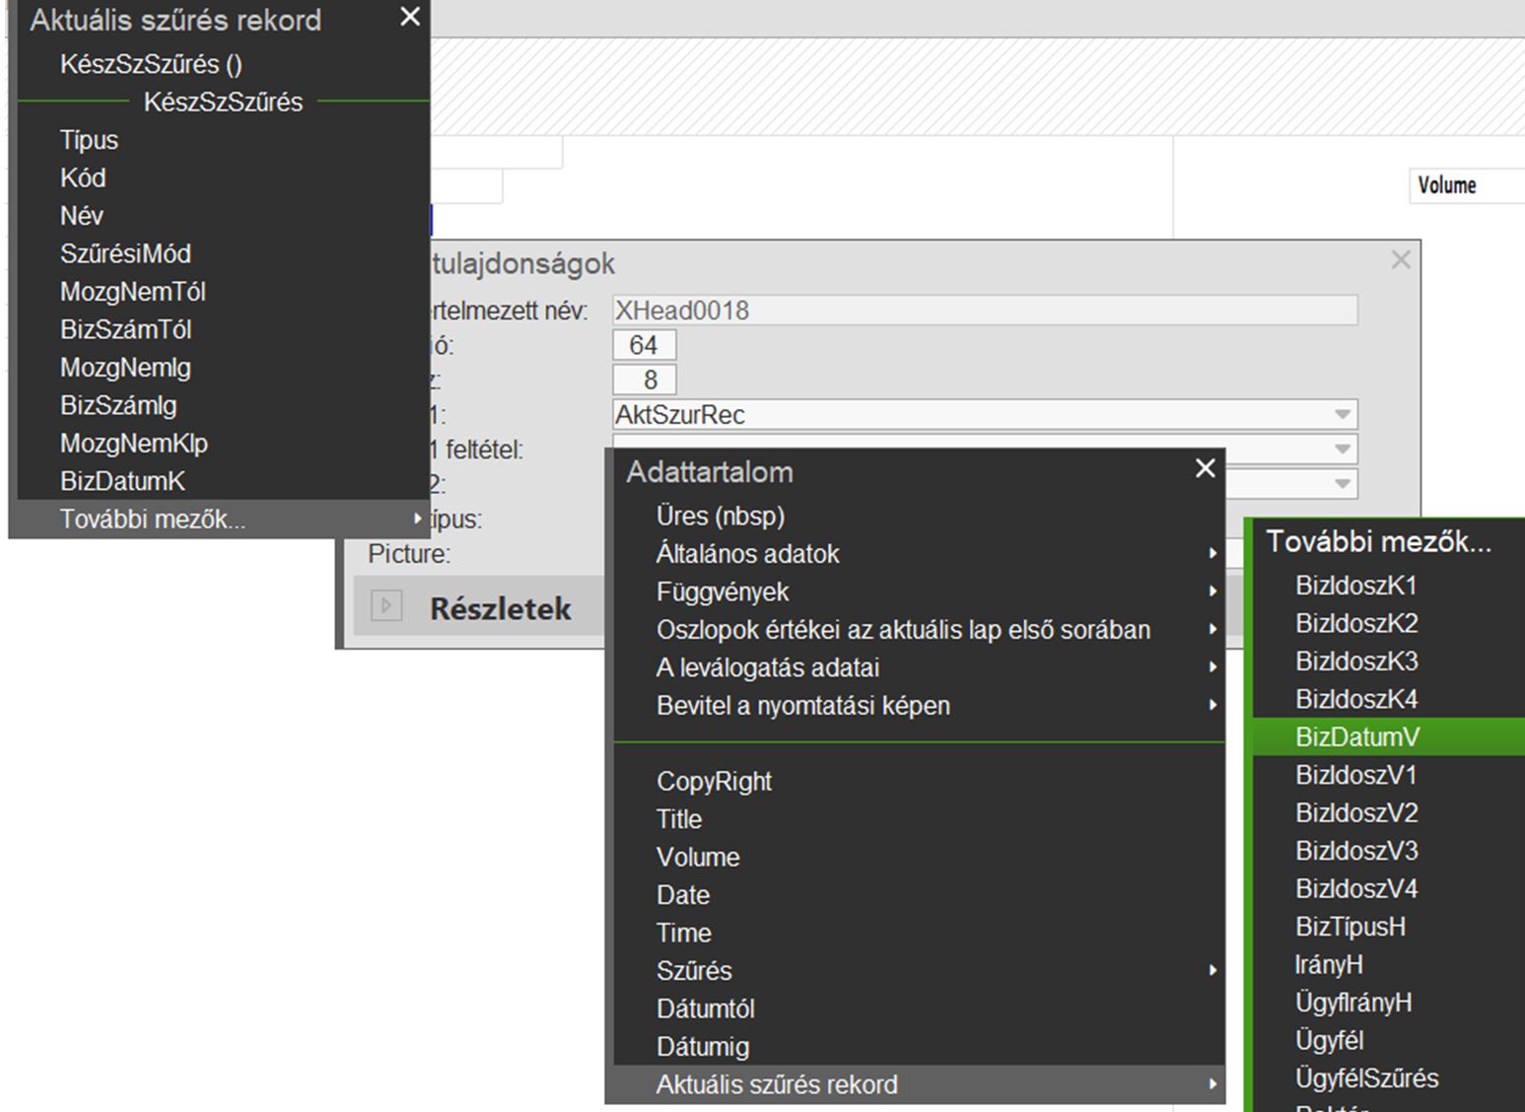The width and height of the screenshot is (1525, 1112).
Task: Close the Aktuális szűrés rekord panel
Action: point(410,18)
